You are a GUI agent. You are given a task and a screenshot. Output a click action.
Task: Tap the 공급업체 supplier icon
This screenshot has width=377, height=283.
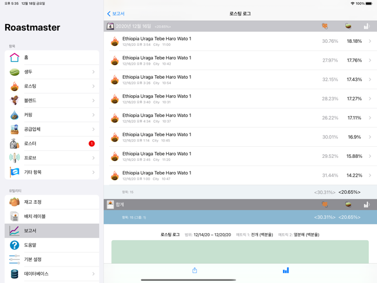point(15,129)
